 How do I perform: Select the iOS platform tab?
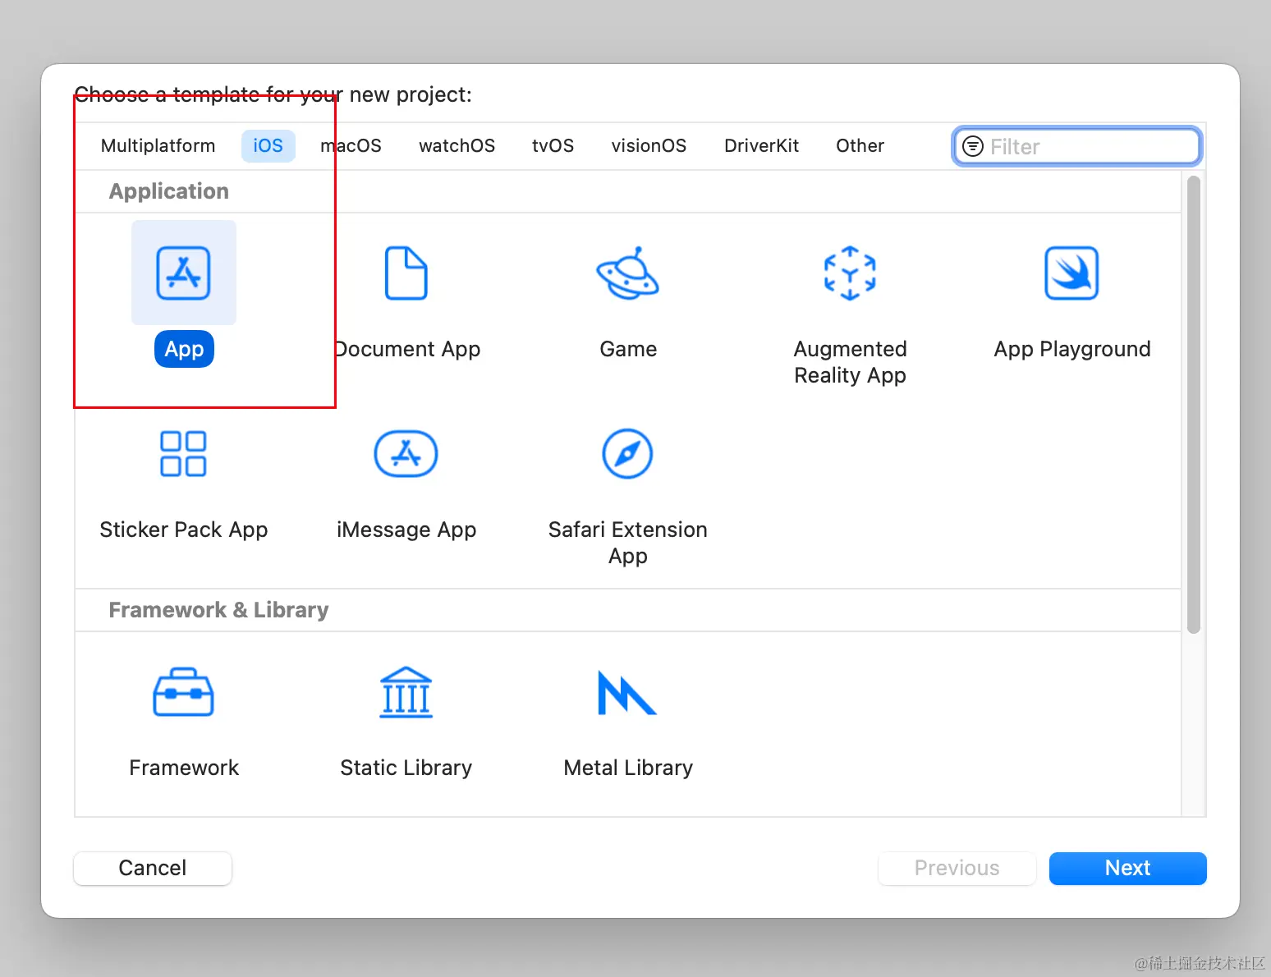pos(268,145)
